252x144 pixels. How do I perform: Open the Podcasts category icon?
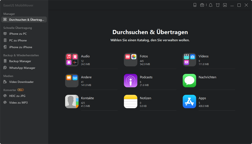[131, 80]
